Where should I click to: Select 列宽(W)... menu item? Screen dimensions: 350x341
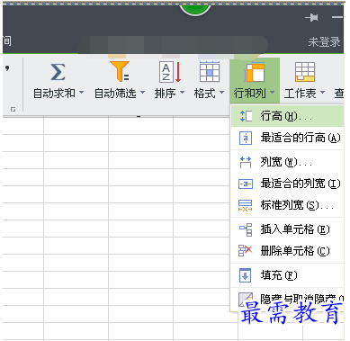point(288,162)
